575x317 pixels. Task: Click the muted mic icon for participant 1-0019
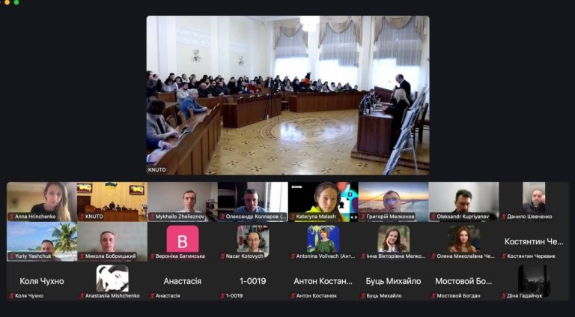click(222, 296)
